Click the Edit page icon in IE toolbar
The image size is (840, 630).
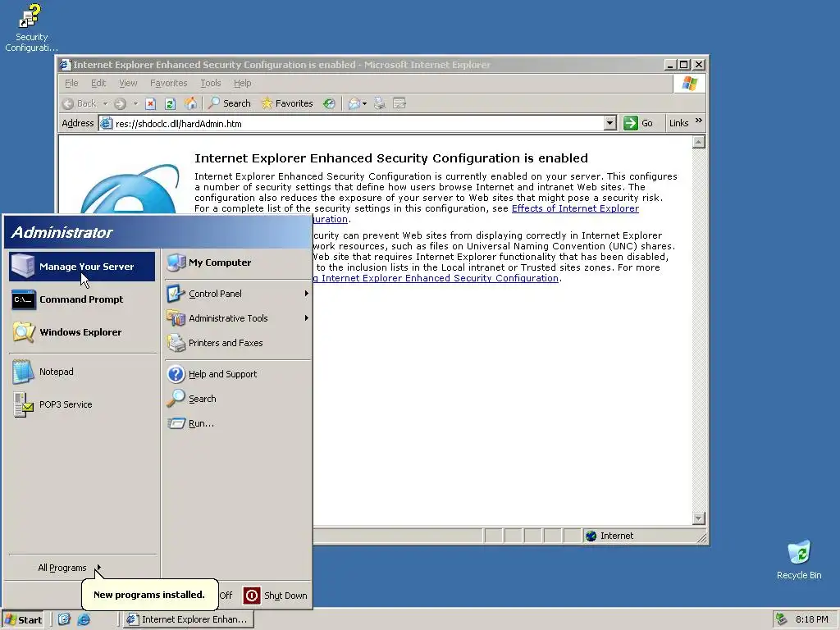399,103
